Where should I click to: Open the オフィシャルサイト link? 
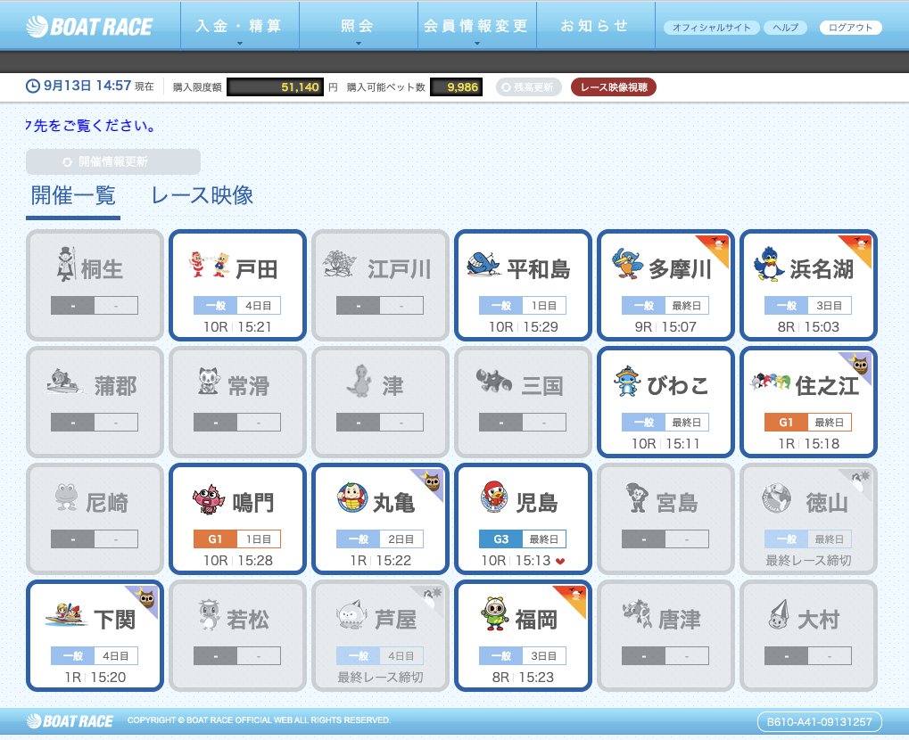pyautogui.click(x=711, y=28)
